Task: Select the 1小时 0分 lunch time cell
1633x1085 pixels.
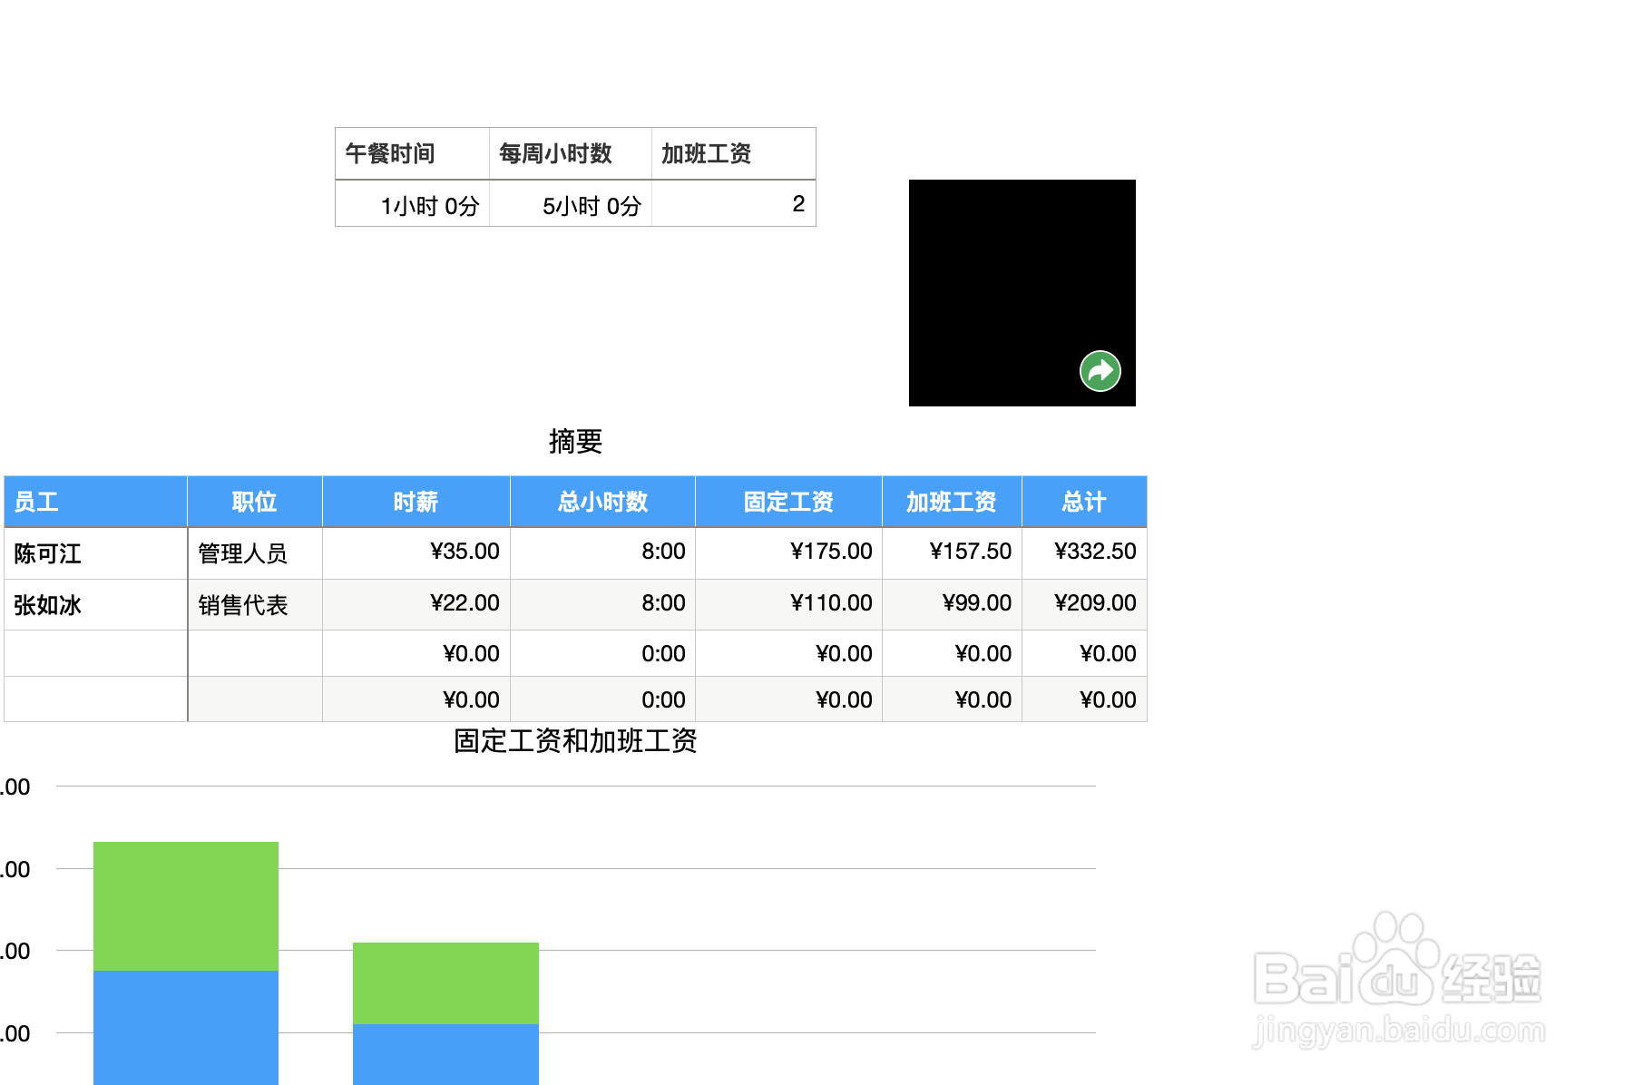Action: [x=431, y=205]
